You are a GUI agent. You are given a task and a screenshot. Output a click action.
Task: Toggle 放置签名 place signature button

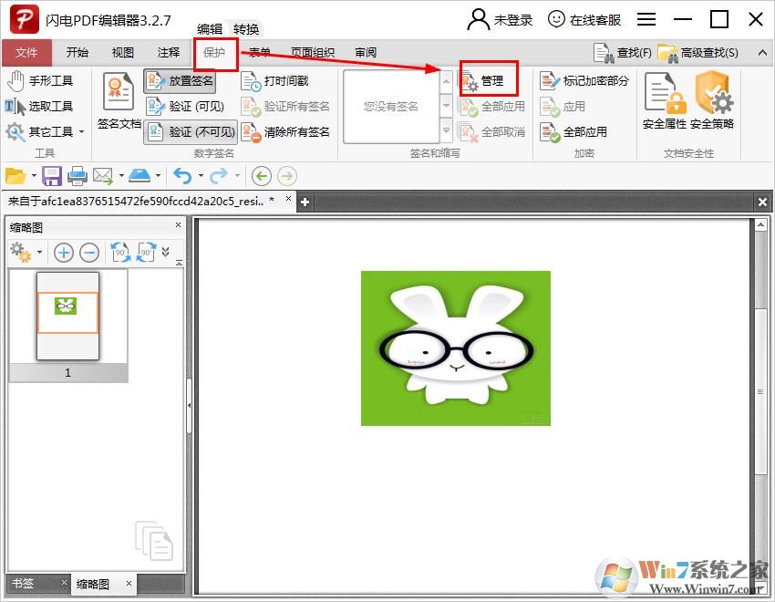(181, 81)
